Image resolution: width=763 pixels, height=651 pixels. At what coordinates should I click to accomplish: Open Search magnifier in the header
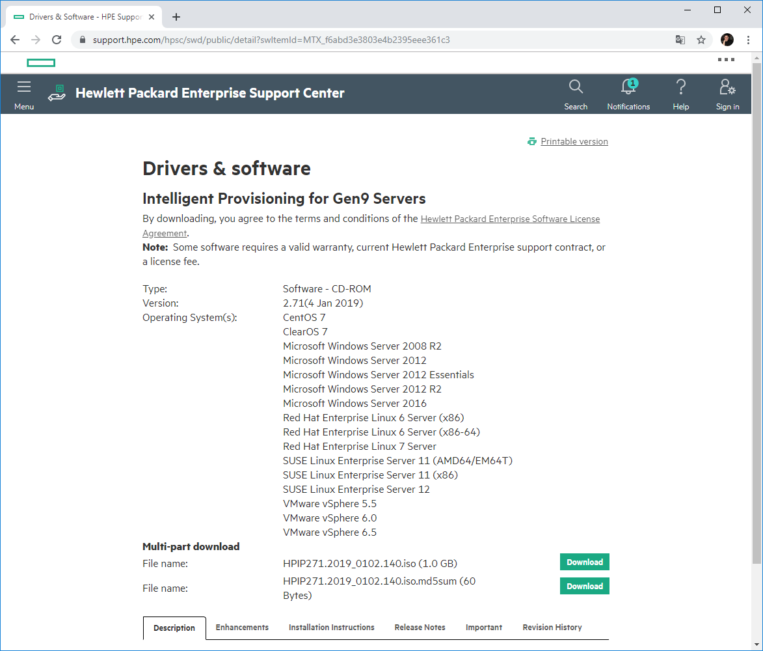click(x=576, y=87)
